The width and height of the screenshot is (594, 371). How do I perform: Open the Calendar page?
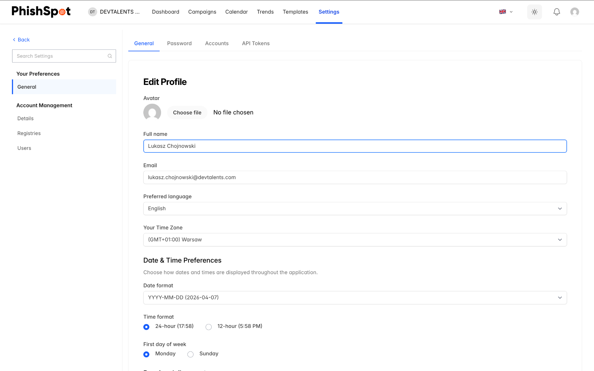coord(236,12)
